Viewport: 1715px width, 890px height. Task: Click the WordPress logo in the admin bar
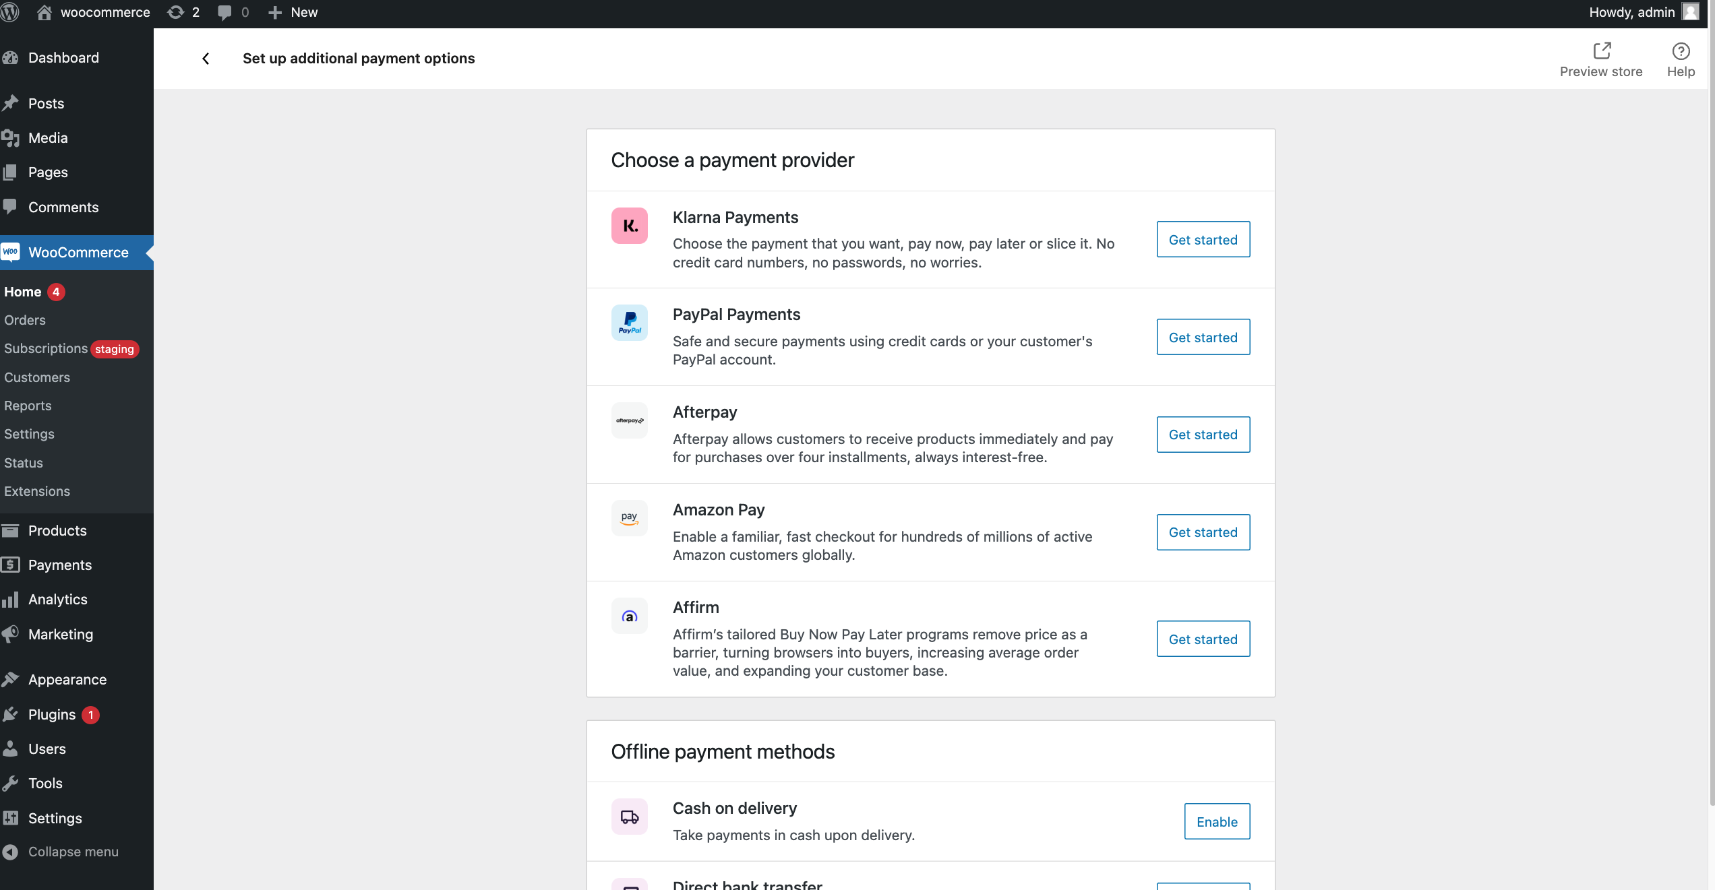[11, 12]
